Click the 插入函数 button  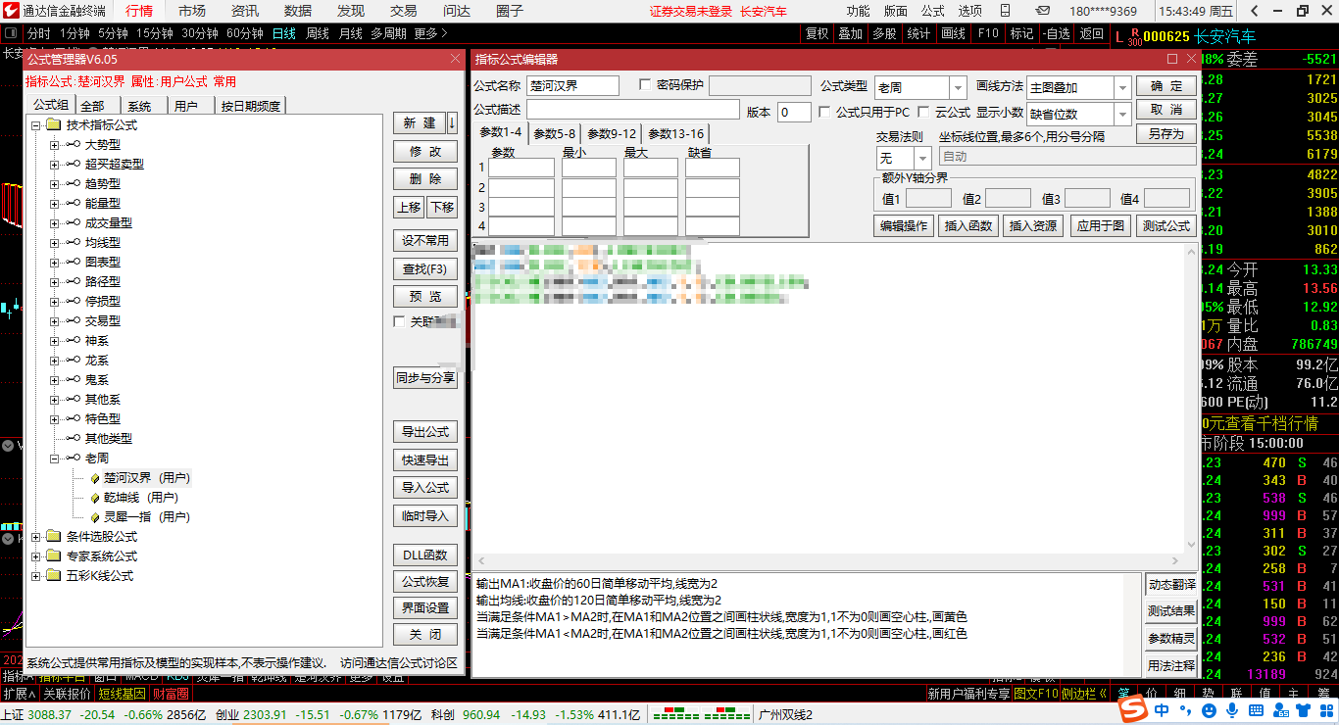point(967,225)
